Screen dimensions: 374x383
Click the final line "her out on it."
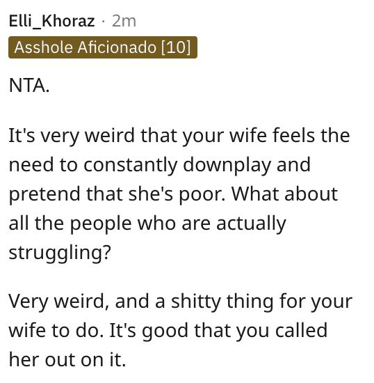click(x=67, y=359)
